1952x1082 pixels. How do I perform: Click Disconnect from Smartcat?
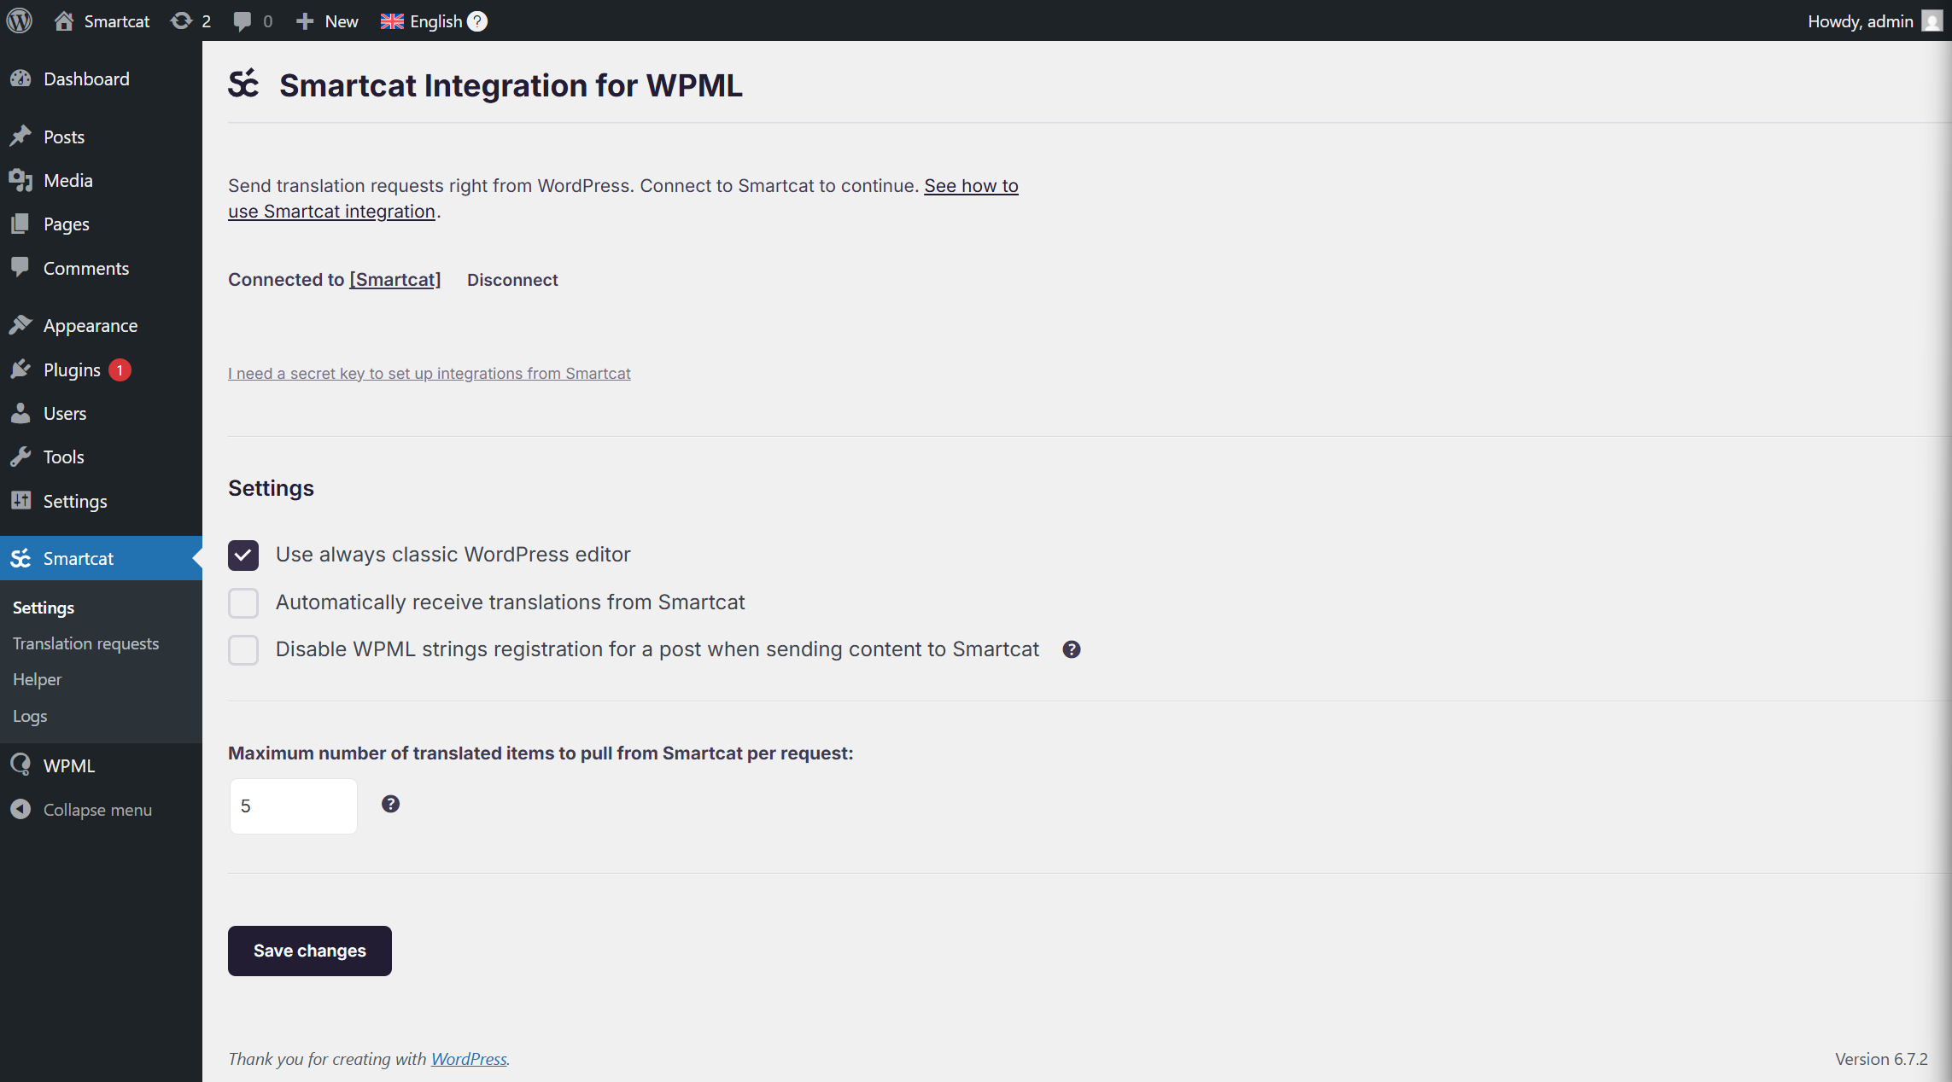coord(512,280)
